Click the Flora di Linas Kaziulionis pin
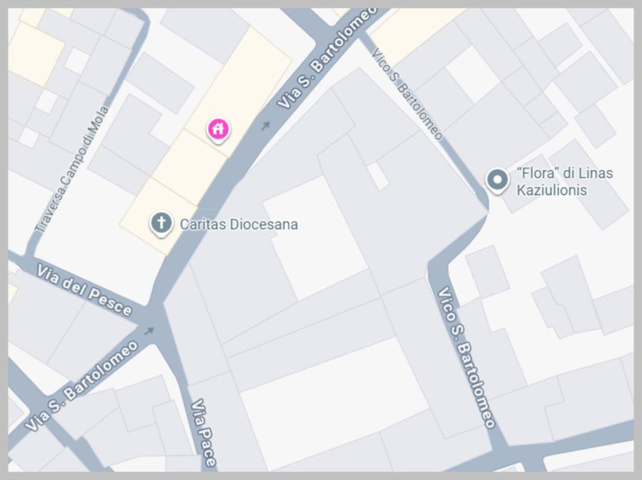Screen dimensions: 642x480 (x=497, y=181)
